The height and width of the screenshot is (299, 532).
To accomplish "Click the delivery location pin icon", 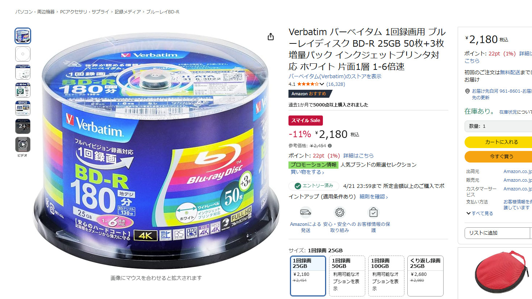I will (x=467, y=91).
